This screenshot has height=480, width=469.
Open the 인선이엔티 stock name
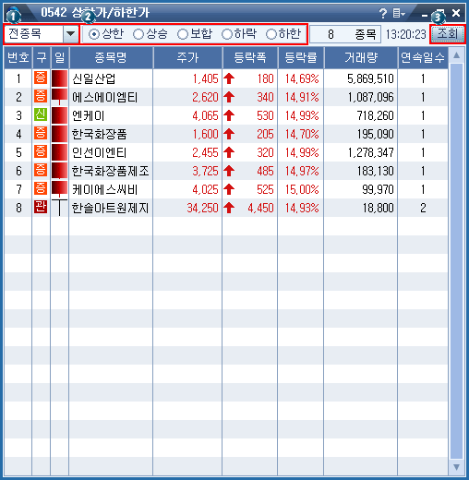click(x=99, y=152)
